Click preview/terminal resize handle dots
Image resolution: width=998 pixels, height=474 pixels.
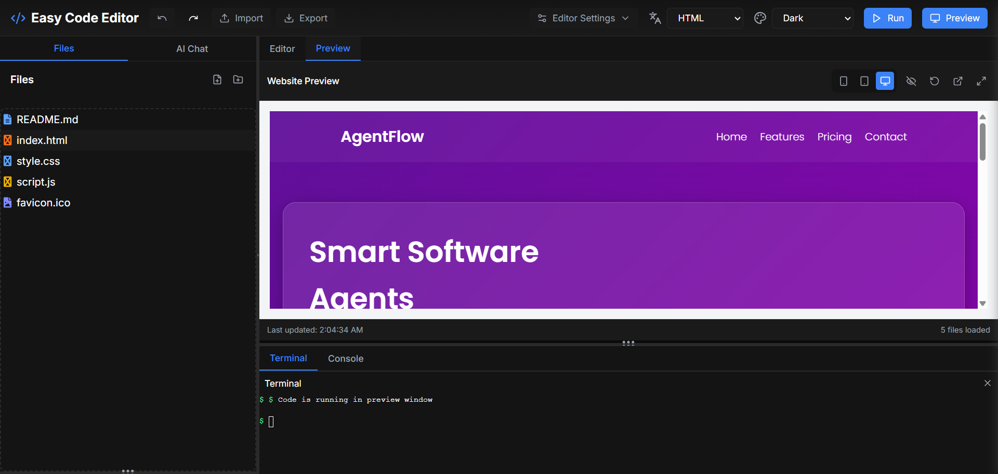[628, 343]
